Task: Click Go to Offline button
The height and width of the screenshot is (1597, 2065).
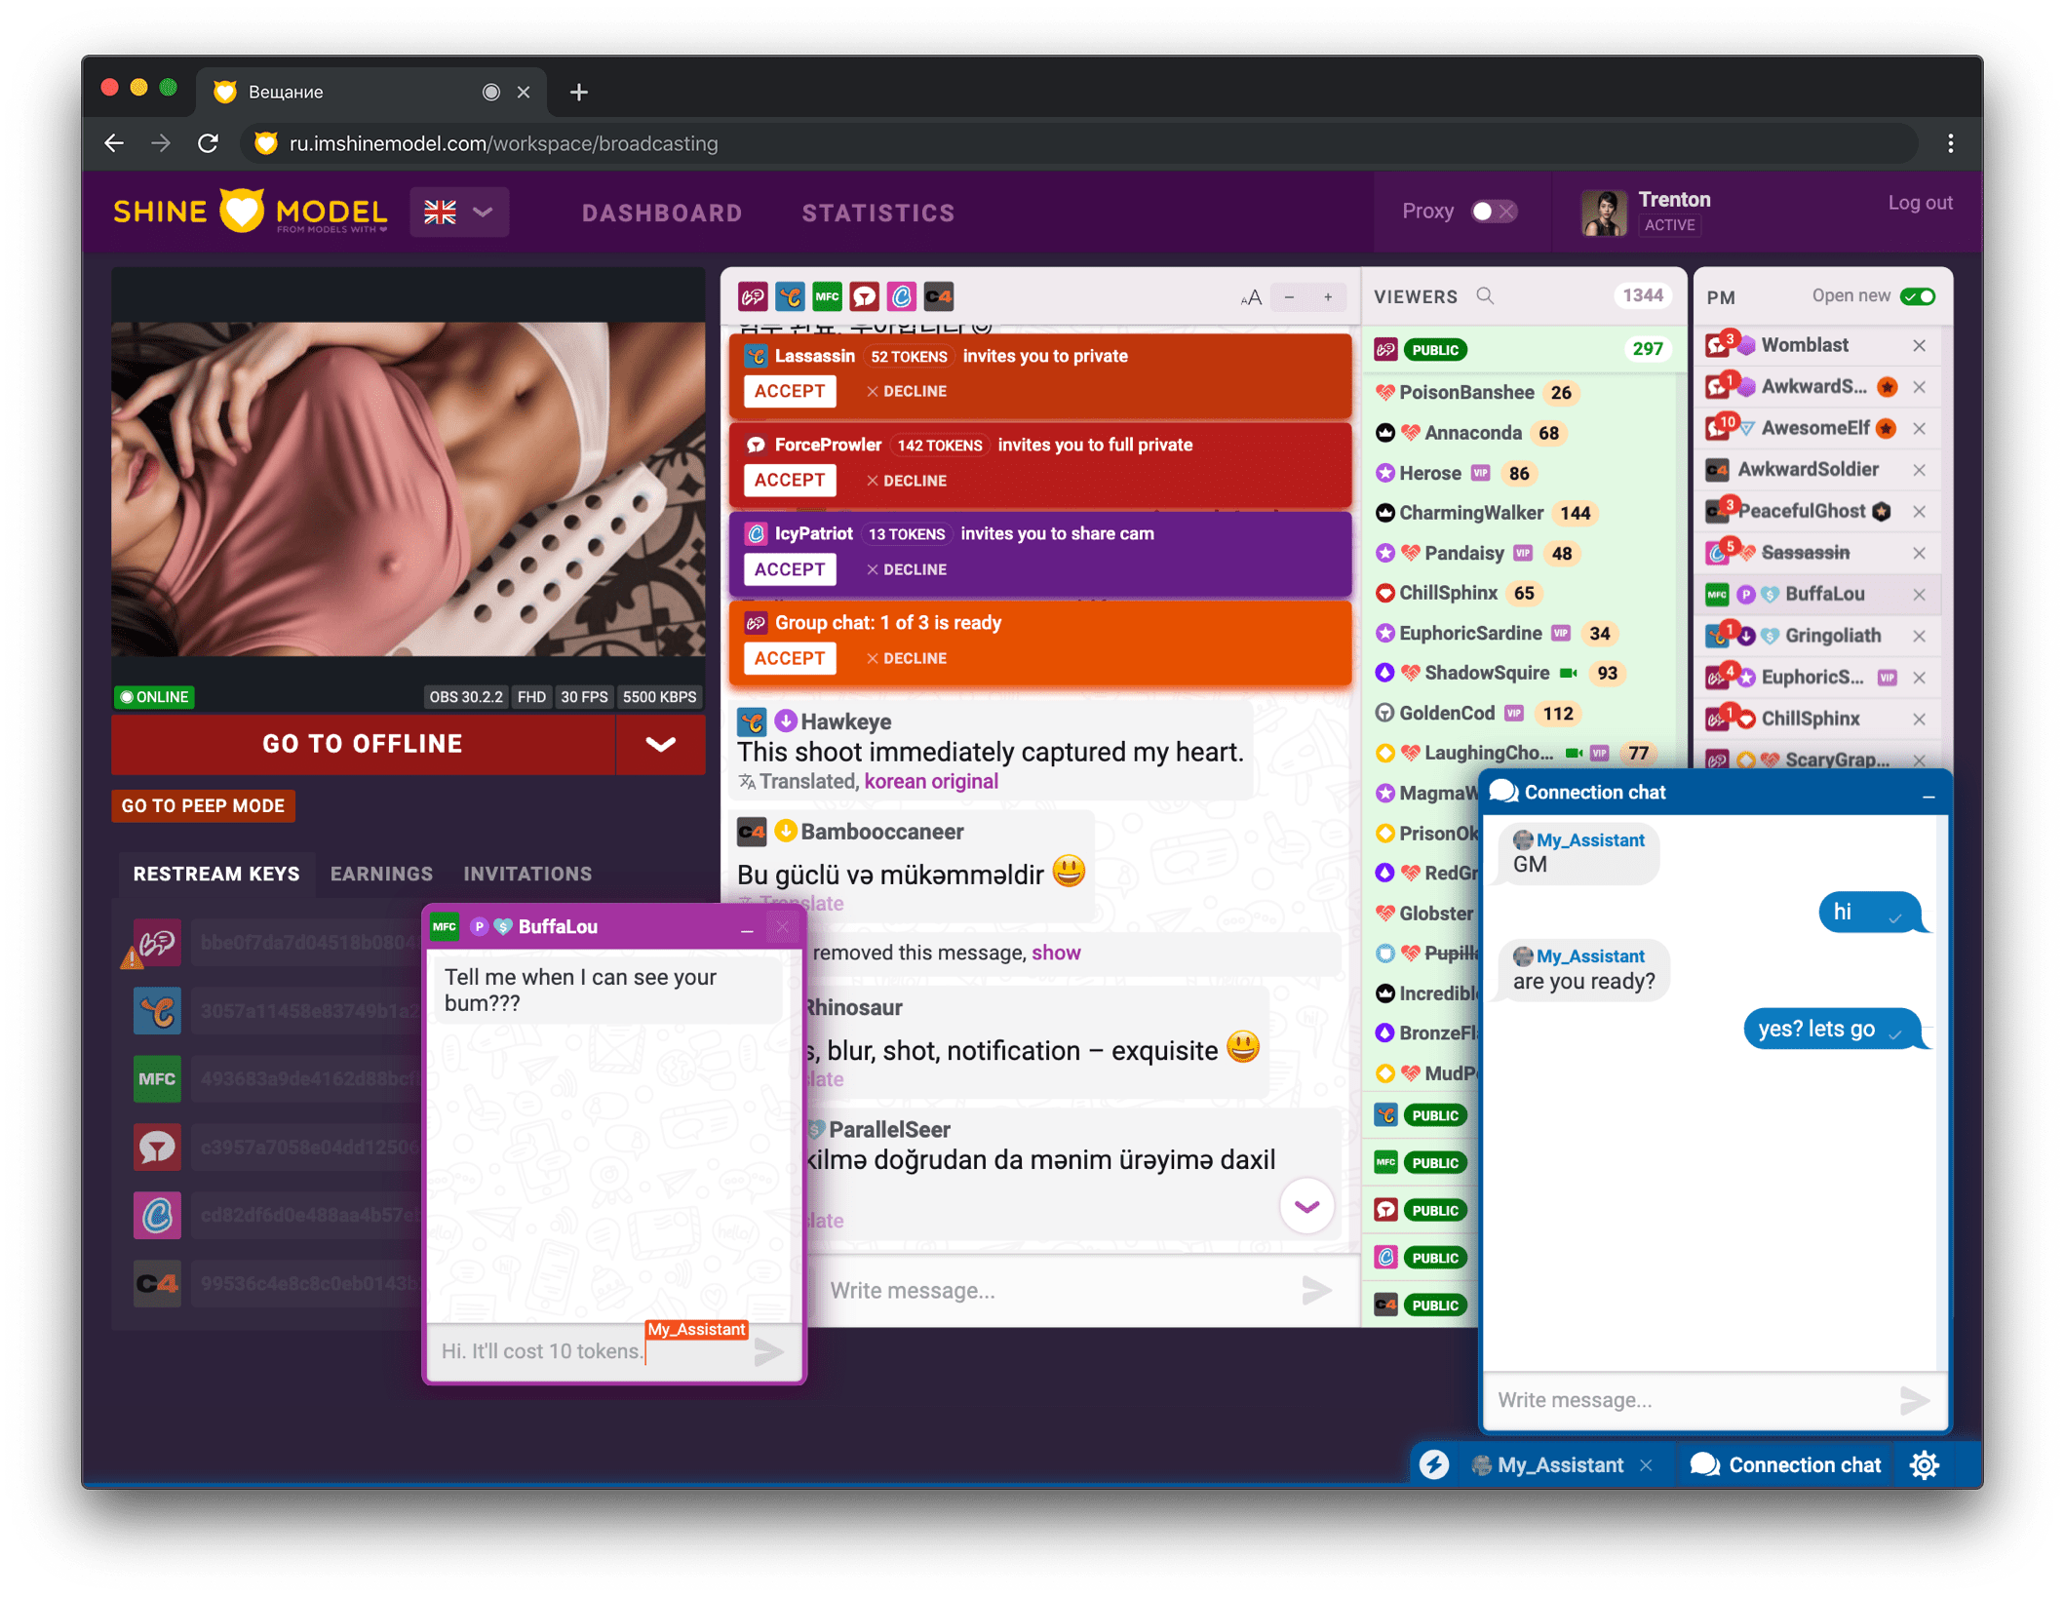Action: tap(362, 744)
